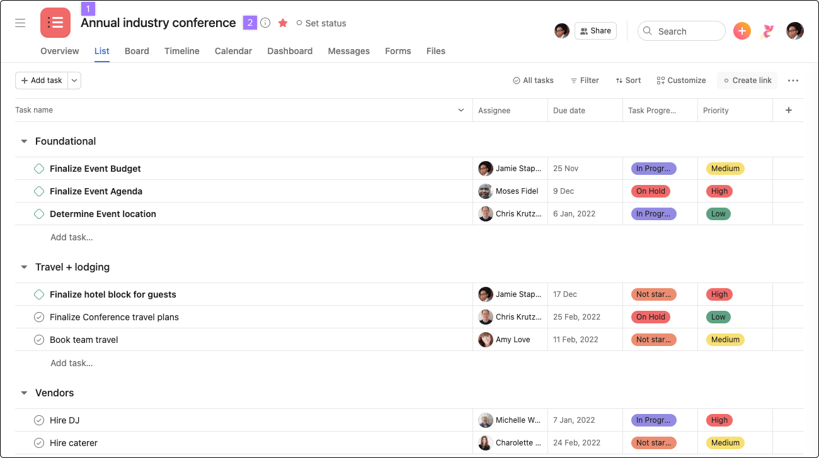Open the hamburger navigation menu

click(x=20, y=23)
